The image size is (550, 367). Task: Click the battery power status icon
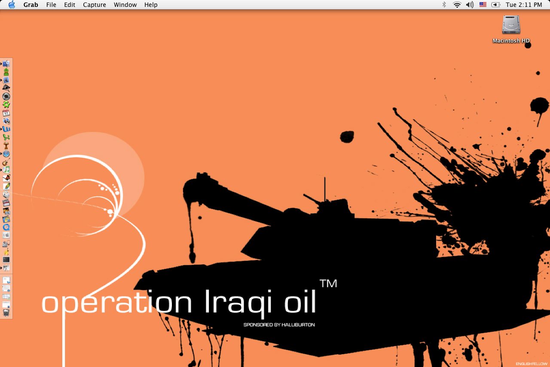coord(496,5)
